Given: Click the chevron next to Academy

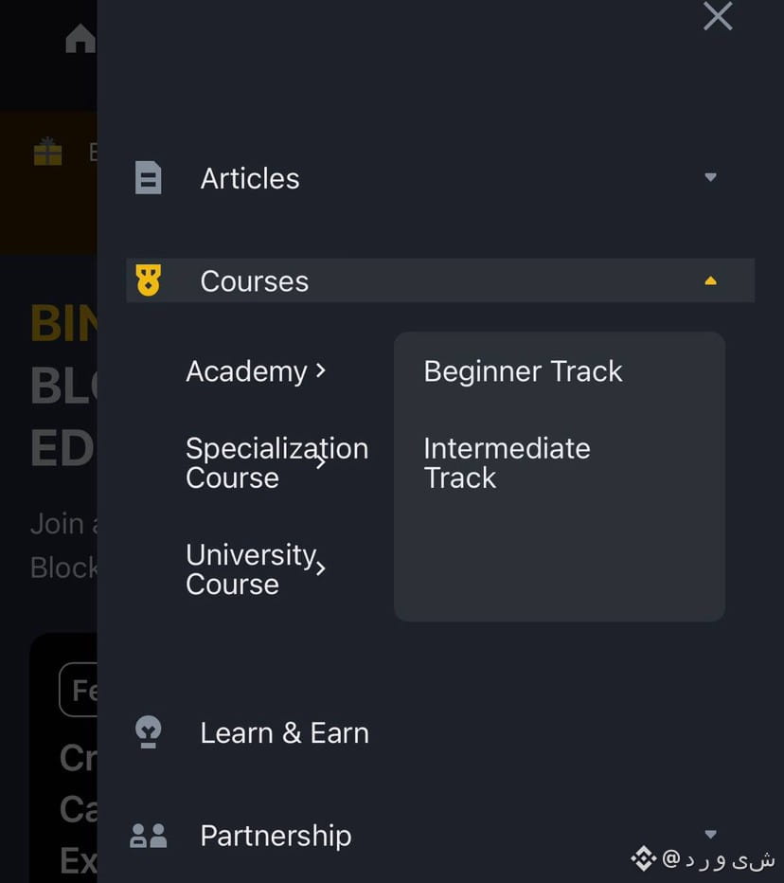Looking at the screenshot, I should coord(321,370).
